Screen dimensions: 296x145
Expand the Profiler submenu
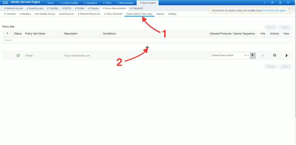[80, 8]
